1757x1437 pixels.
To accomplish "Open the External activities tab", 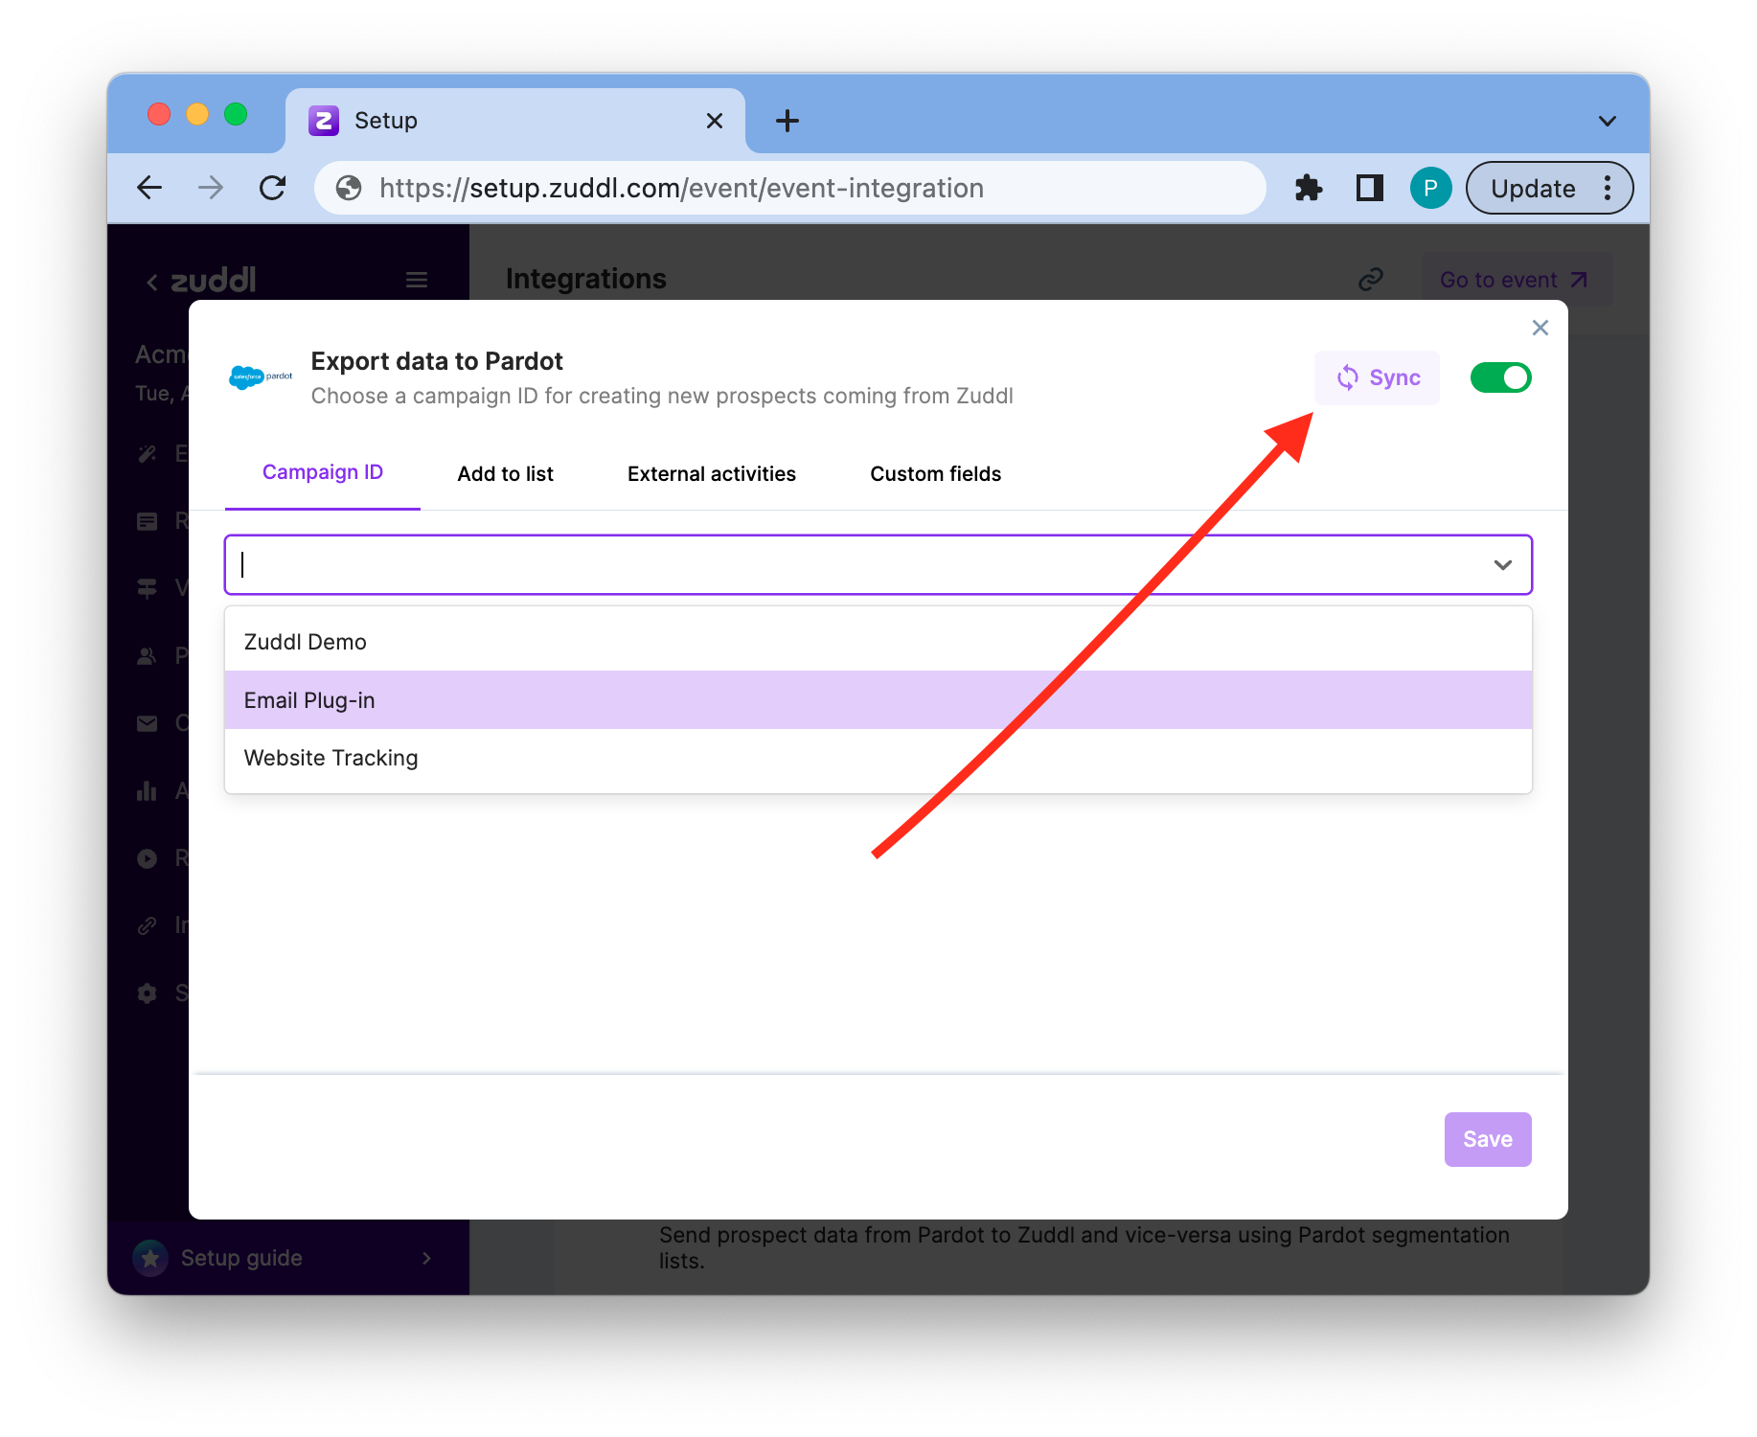I will 711,473.
